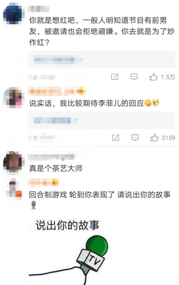Expand the blurred reply under first comment
This screenshot has height=285, width=179.
pos(102,59)
